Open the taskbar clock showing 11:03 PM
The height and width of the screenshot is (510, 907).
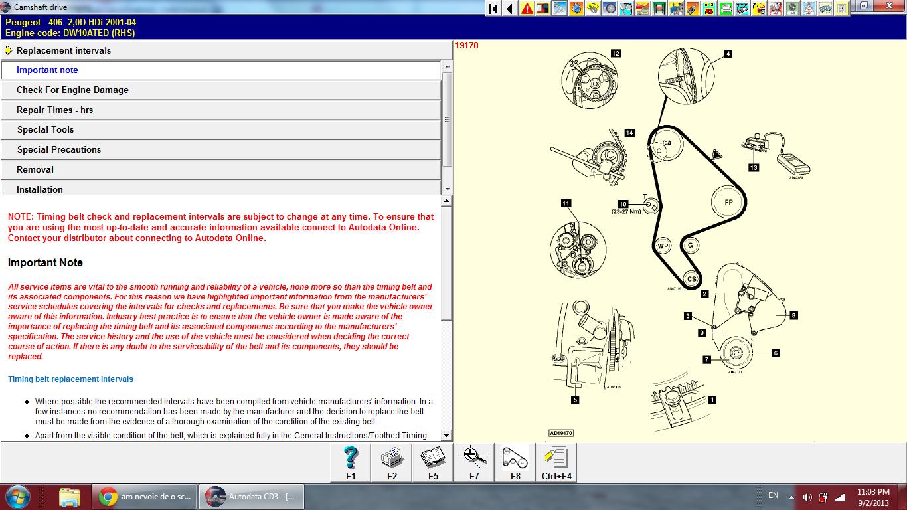click(x=873, y=497)
